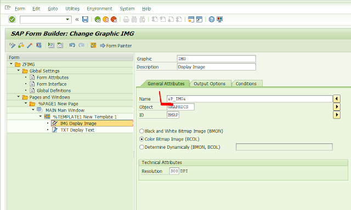The image size is (351, 210).
Task: Click the Name field containing &P_IMG&
Action: (x=250, y=98)
